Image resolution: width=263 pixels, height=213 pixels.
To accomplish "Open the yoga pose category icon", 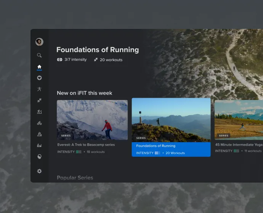I will 39,89.
